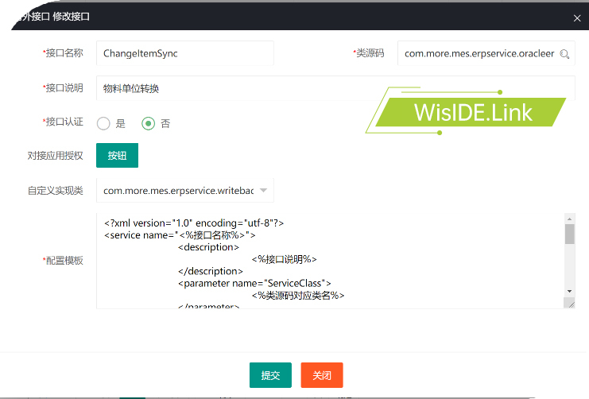Expand the 自定义实现类 dropdown arrow

pos(263,191)
